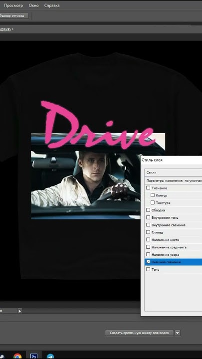Select Стили in the Layer Style list
Viewport: 202px width, 359px height.
174,173
